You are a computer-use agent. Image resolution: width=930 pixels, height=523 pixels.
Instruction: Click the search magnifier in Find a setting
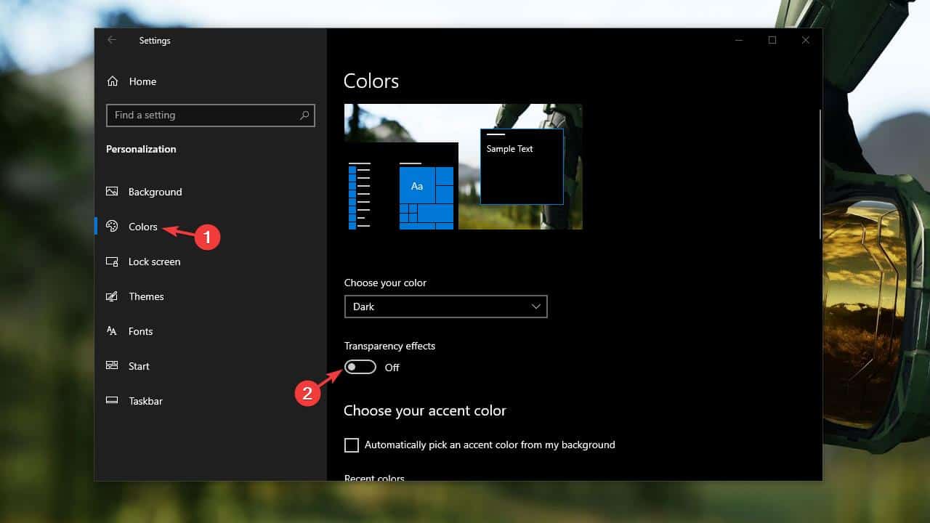[x=304, y=115]
